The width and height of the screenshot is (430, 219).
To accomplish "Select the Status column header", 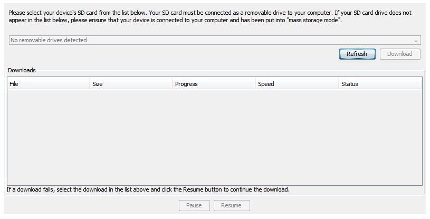I will [380, 84].
